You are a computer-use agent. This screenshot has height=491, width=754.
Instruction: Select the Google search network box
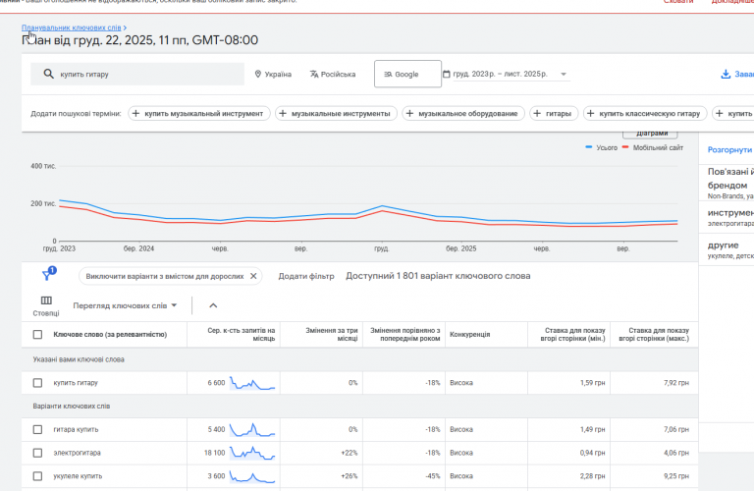[x=407, y=74]
